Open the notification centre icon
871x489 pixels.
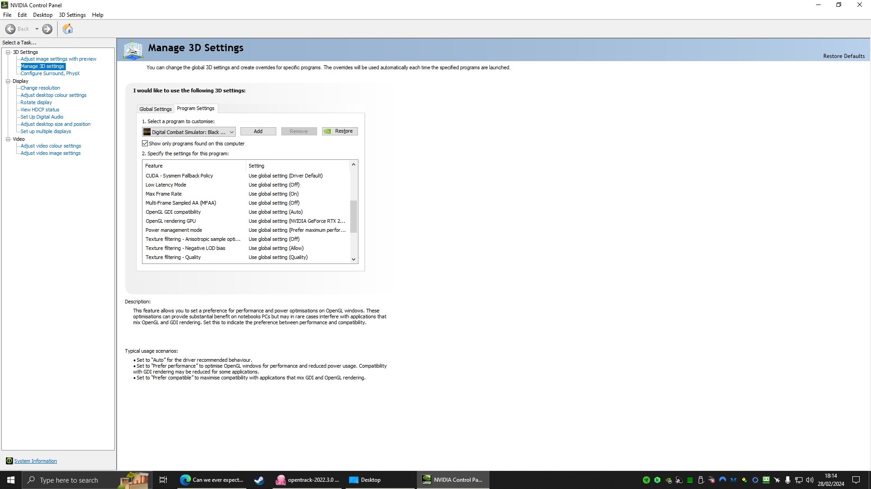pos(856,480)
